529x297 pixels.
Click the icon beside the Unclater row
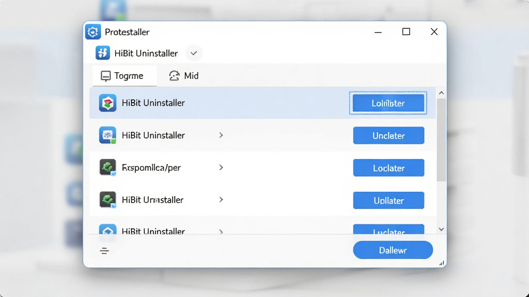pos(107,135)
